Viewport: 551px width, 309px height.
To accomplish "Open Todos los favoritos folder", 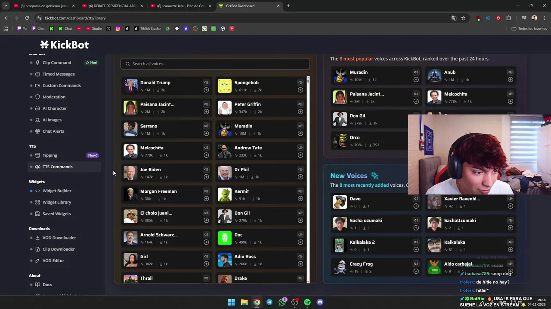I will (x=529, y=29).
